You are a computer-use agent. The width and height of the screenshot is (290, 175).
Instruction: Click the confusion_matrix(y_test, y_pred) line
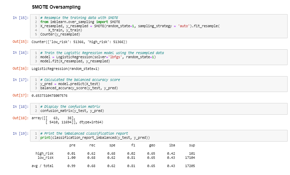click(72, 111)
